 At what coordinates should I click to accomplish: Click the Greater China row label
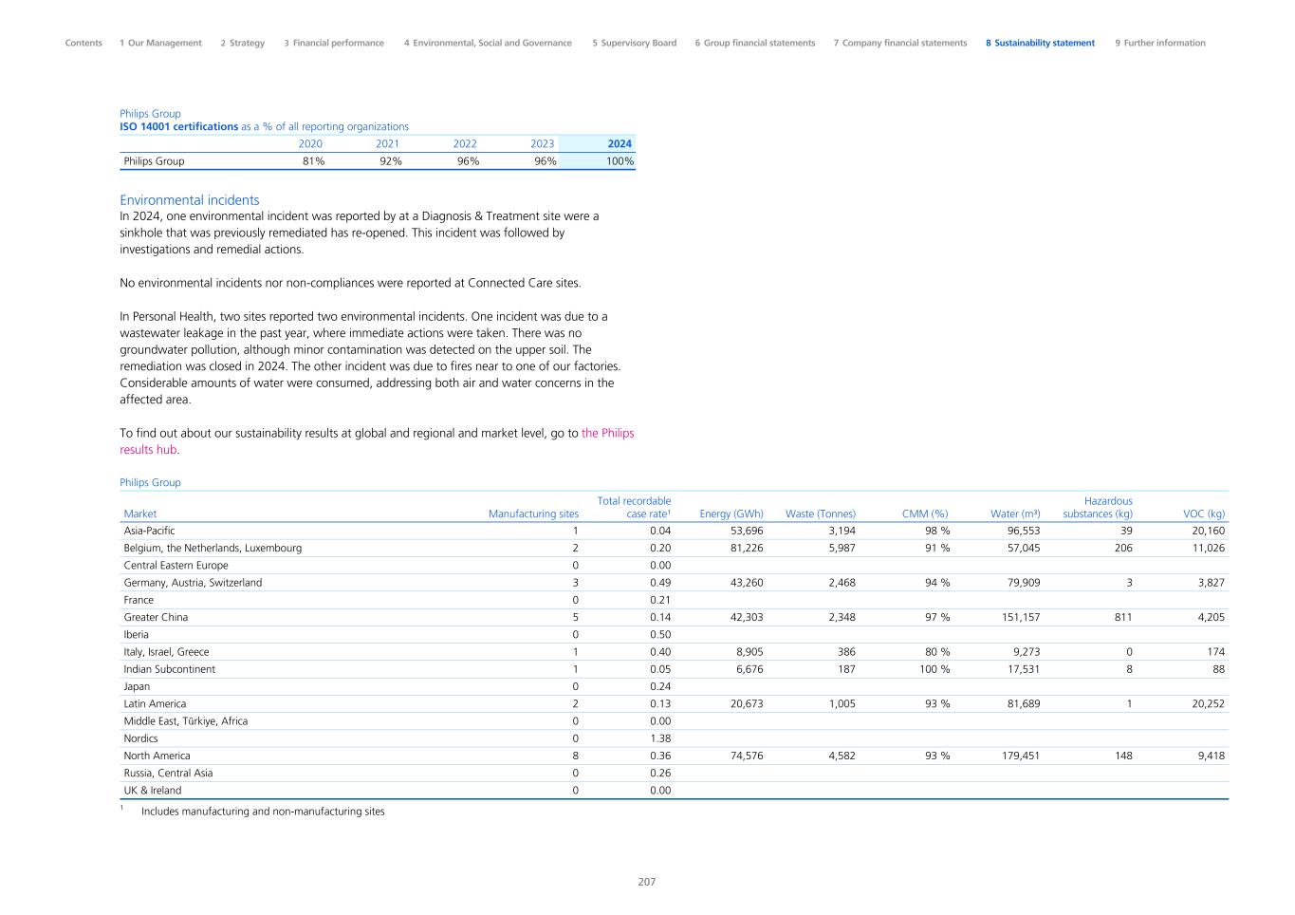(156, 617)
